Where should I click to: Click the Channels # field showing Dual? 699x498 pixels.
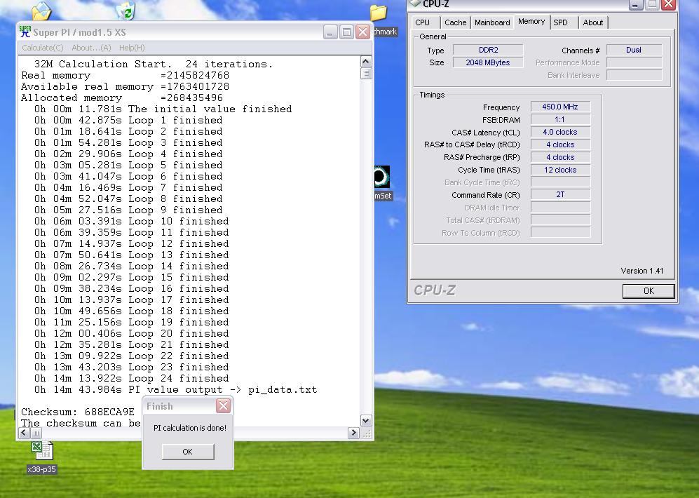click(x=634, y=50)
